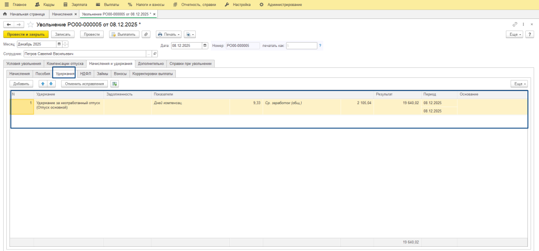Expand the Печать dropdown

point(168,34)
